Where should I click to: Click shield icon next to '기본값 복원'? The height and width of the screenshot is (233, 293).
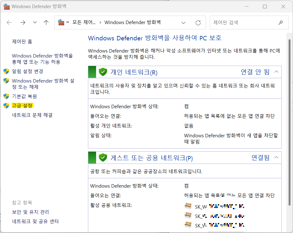click(6, 96)
